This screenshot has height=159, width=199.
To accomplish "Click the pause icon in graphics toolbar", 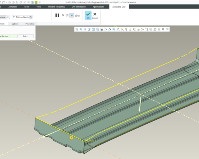I will tap(163, 29).
